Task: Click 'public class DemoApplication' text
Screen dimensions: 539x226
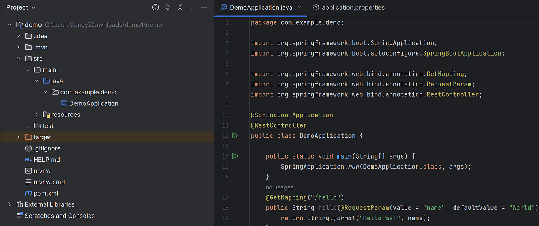Action: point(303,136)
